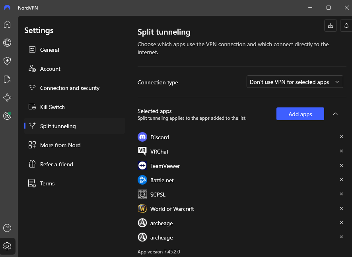This screenshot has height=257, width=352.
Task: Open the globe server list icon
Action: (7, 43)
